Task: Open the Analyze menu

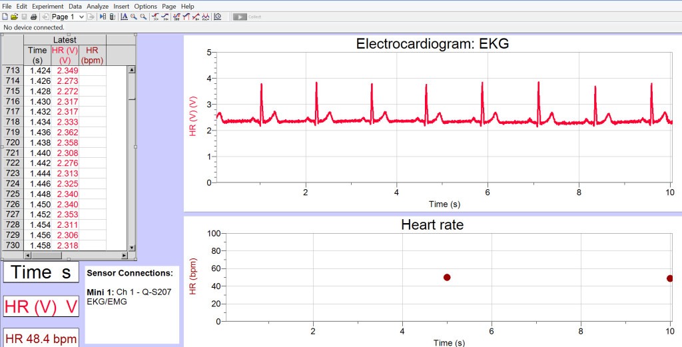Action: [x=97, y=6]
